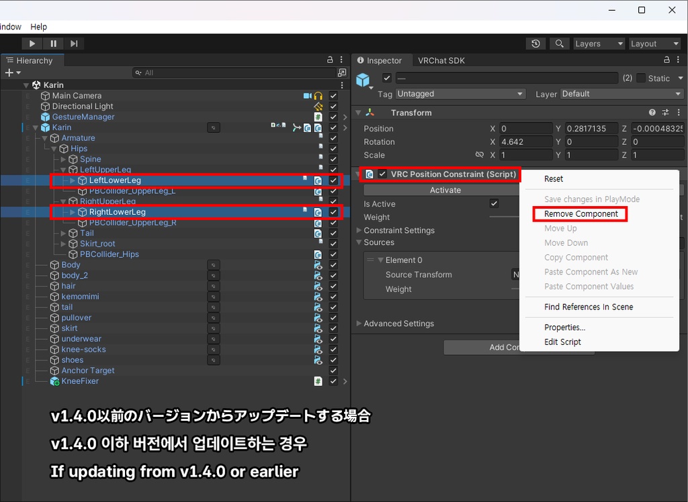Click the skinned mesh icon on shoes row
Screen dimensions: 688x502
318,360
